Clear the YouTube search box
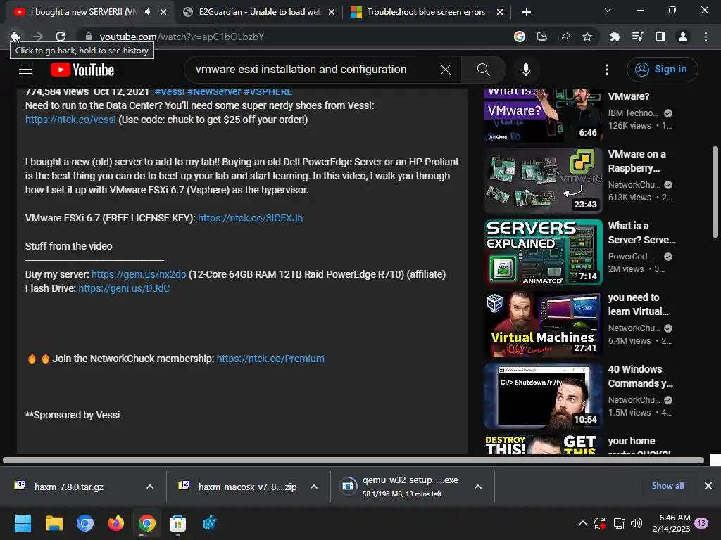This screenshot has height=540, width=721. point(445,70)
